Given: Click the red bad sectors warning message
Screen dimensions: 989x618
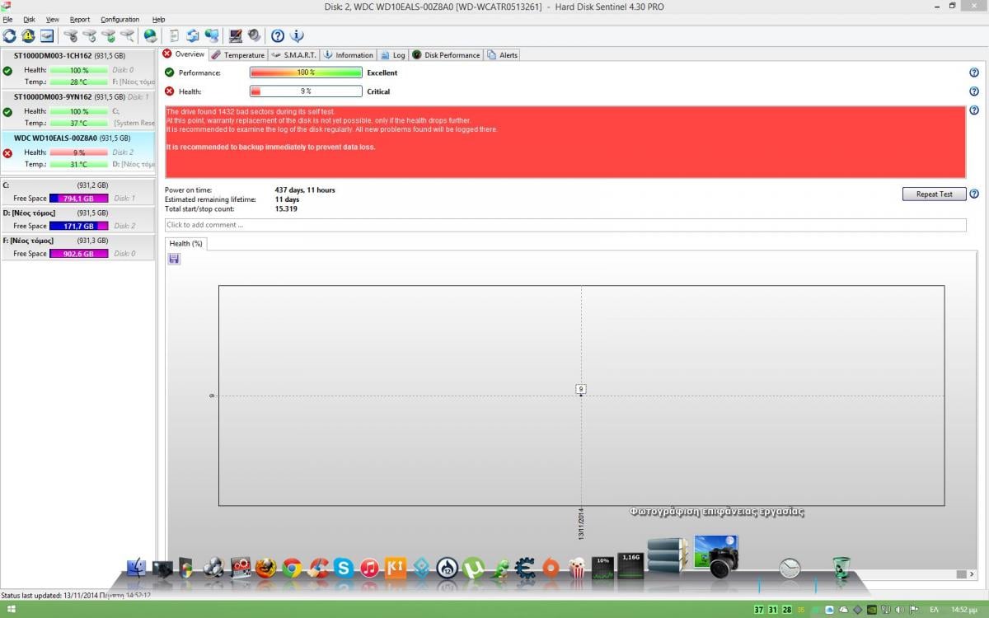Looking at the screenshot, I should coord(565,142).
